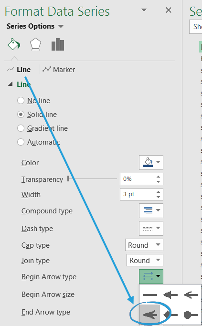Expand the Compound type dropdown
202x326 pixels.
[151, 210]
